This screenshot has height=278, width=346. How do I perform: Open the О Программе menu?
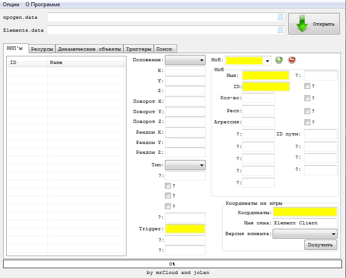click(43, 4)
